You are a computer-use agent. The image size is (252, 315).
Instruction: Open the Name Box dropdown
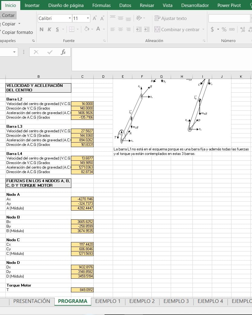[14, 52]
